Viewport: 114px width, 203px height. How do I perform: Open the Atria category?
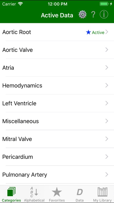[x=57, y=68]
